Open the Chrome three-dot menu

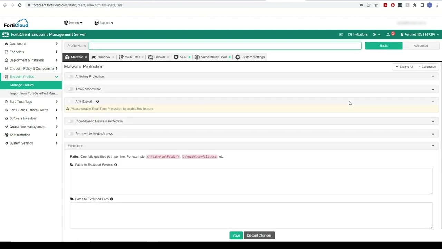point(437,5)
